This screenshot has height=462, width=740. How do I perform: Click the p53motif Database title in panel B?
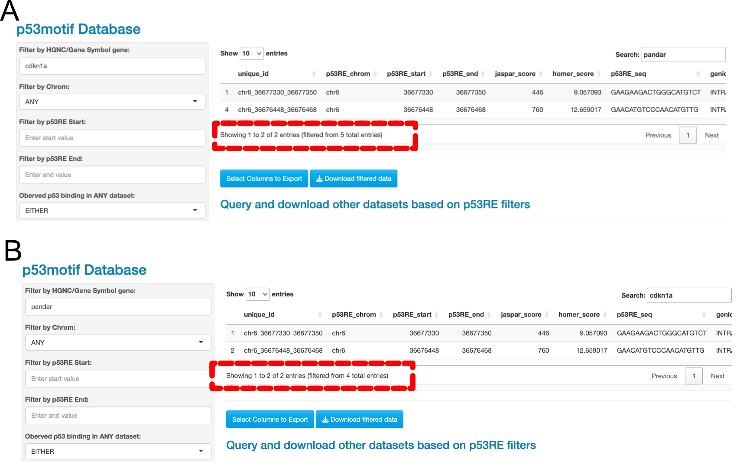[x=84, y=270]
